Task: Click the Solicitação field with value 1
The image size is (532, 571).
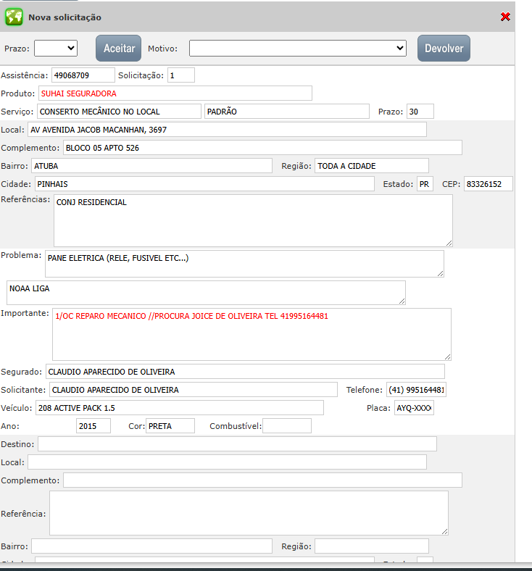Action: (181, 75)
